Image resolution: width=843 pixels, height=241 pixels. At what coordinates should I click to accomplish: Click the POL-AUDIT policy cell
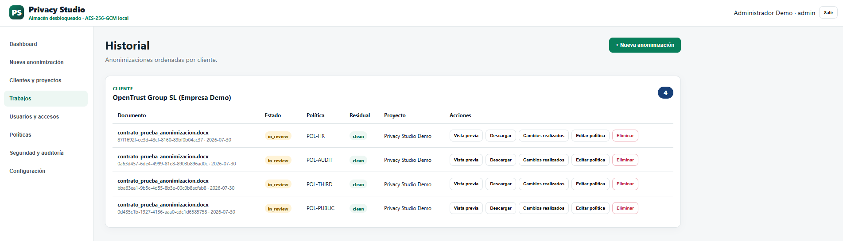319,160
